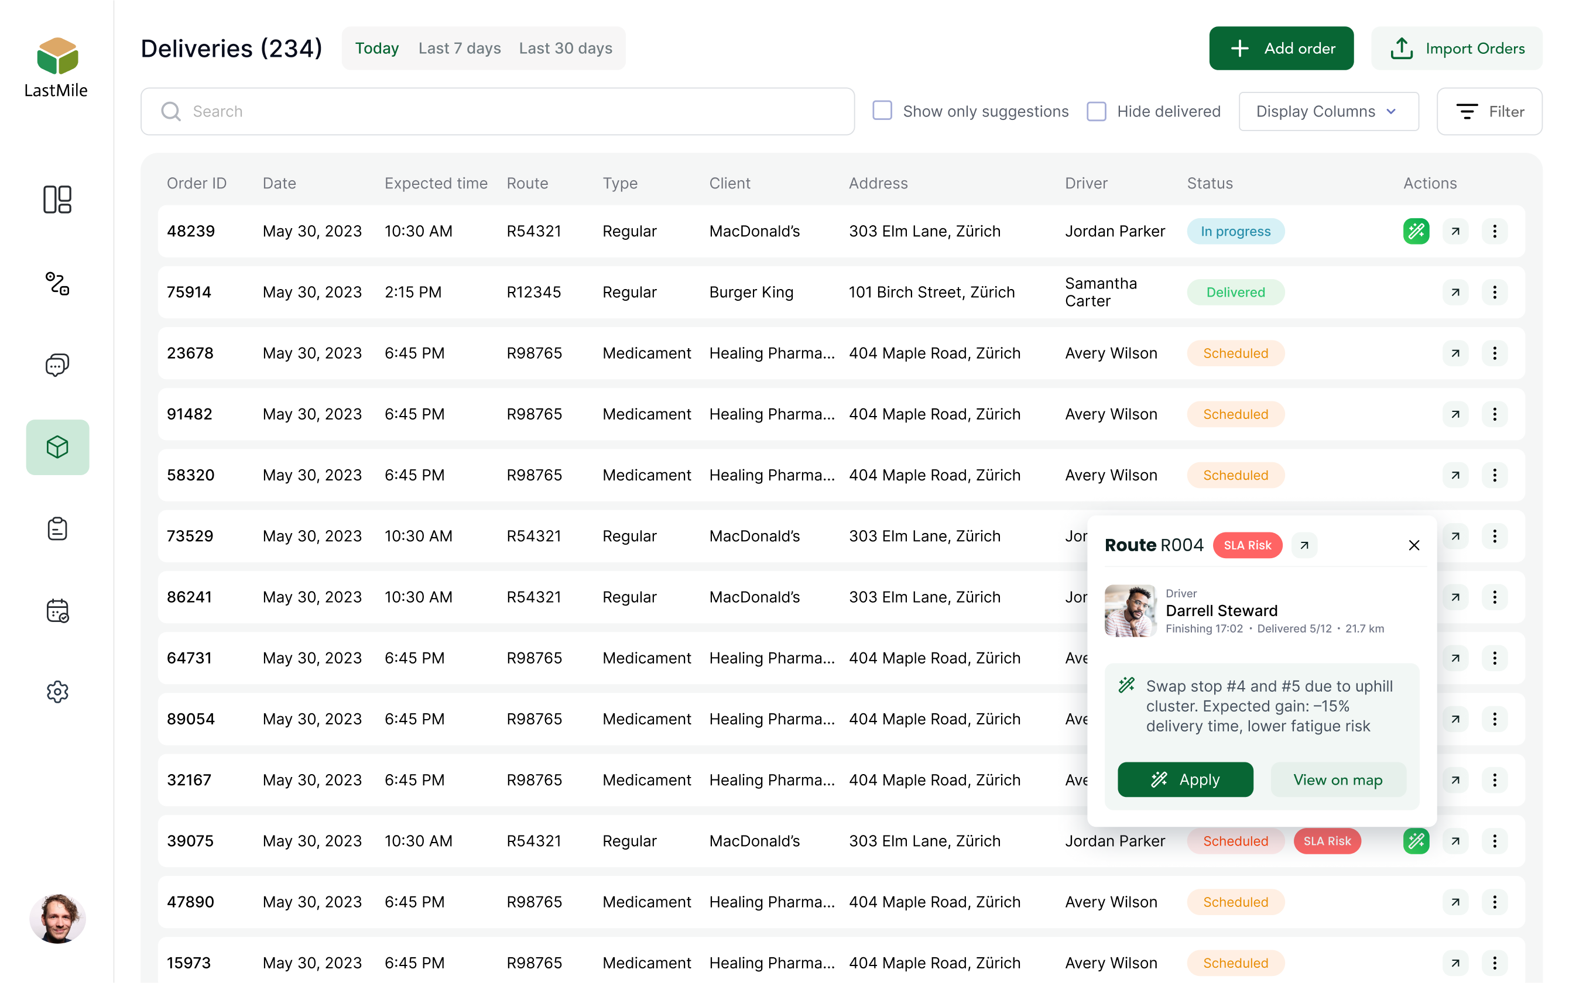Open more options menu for order 23678
The height and width of the screenshot is (983, 1569).
pyautogui.click(x=1494, y=353)
